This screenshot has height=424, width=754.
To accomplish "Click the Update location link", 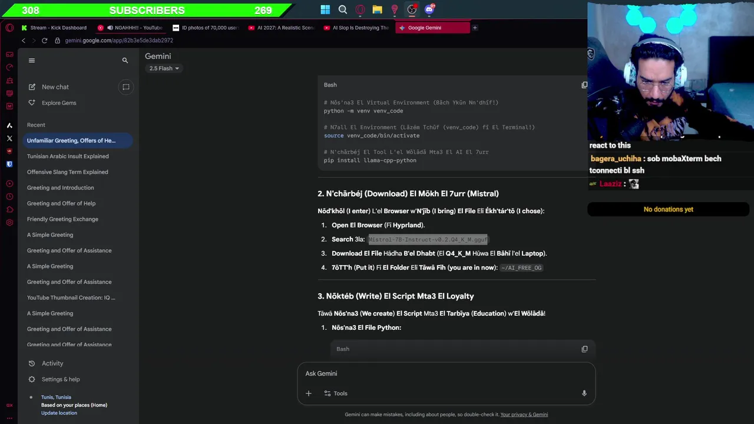I will (59, 413).
